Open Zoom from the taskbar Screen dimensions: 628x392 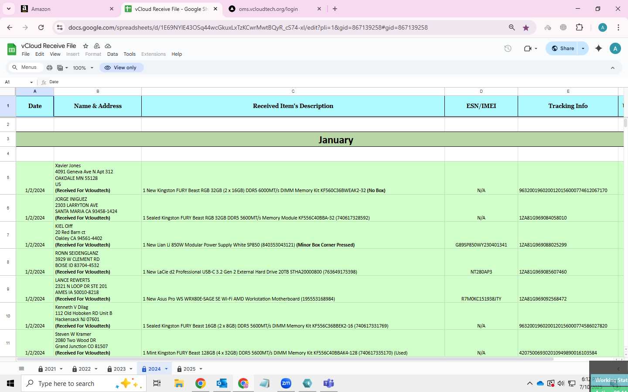(x=286, y=383)
